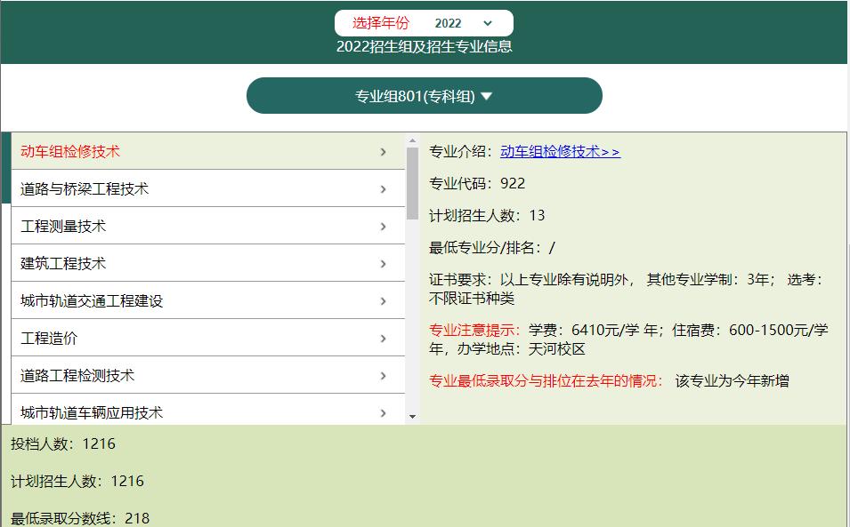Image resolution: width=850 pixels, height=527 pixels.
Task: Click the chevron beside 选择年份 2022
Action: point(486,23)
